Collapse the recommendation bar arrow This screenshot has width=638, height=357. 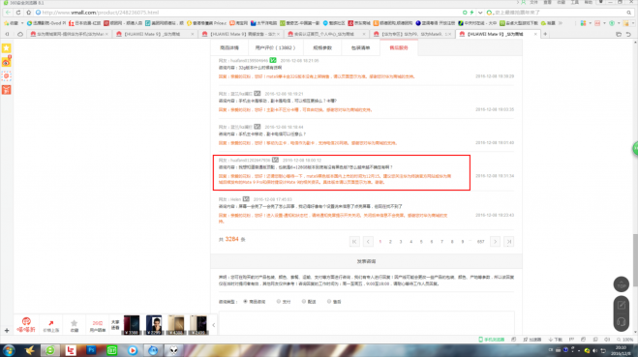pos(214,325)
